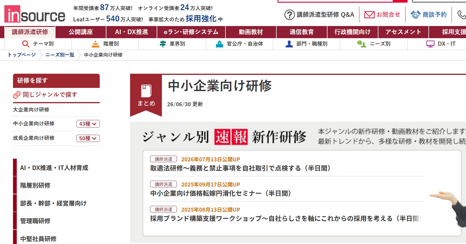Image resolution: width=466 pixels, height=244 pixels.
Task: Open 採用ブランド構築支援ワークショップ link
Action: pos(285,219)
